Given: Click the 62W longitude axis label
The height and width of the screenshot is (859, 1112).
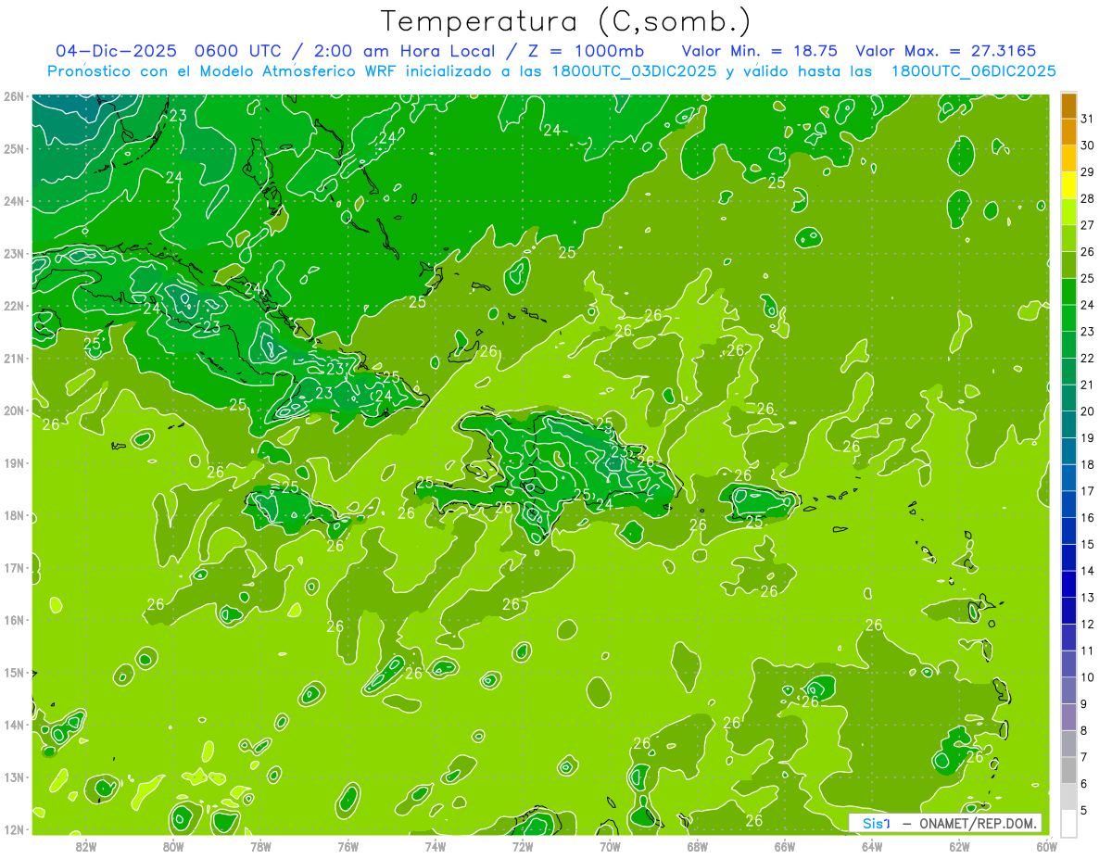Looking at the screenshot, I should pos(959,845).
